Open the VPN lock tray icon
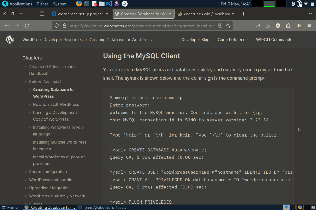Viewport: 316px width, 210px height. pyautogui.click(x=299, y=4)
